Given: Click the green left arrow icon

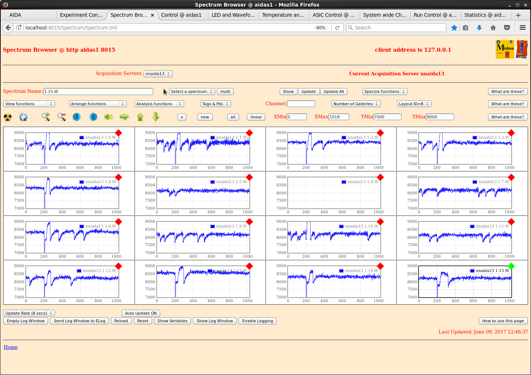Looking at the screenshot, I should (x=108, y=117).
